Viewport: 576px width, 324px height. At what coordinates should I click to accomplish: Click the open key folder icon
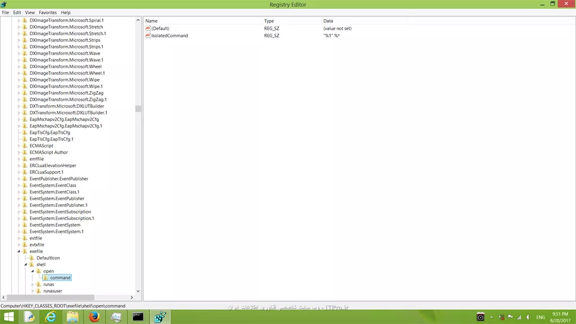coord(39,271)
